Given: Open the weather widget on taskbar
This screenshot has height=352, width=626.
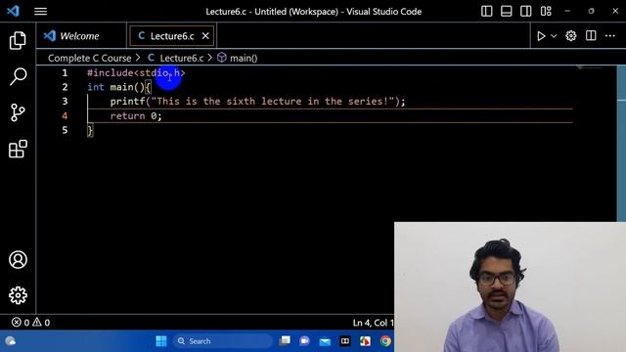Looking at the screenshot, I should tap(11, 341).
